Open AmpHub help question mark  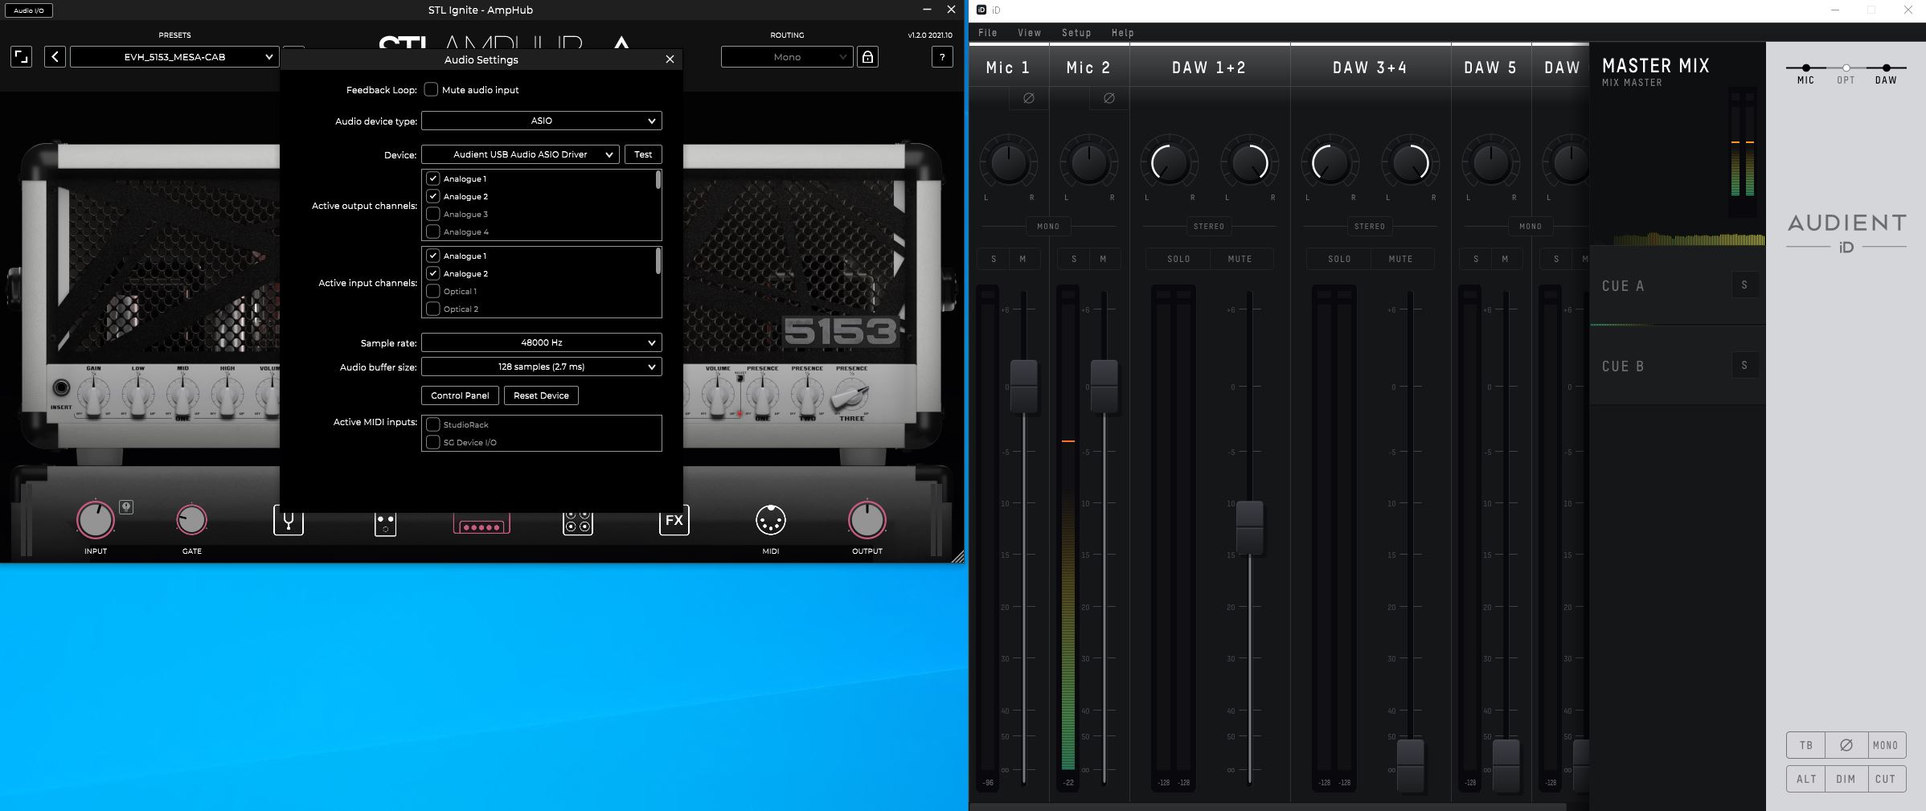tap(942, 56)
